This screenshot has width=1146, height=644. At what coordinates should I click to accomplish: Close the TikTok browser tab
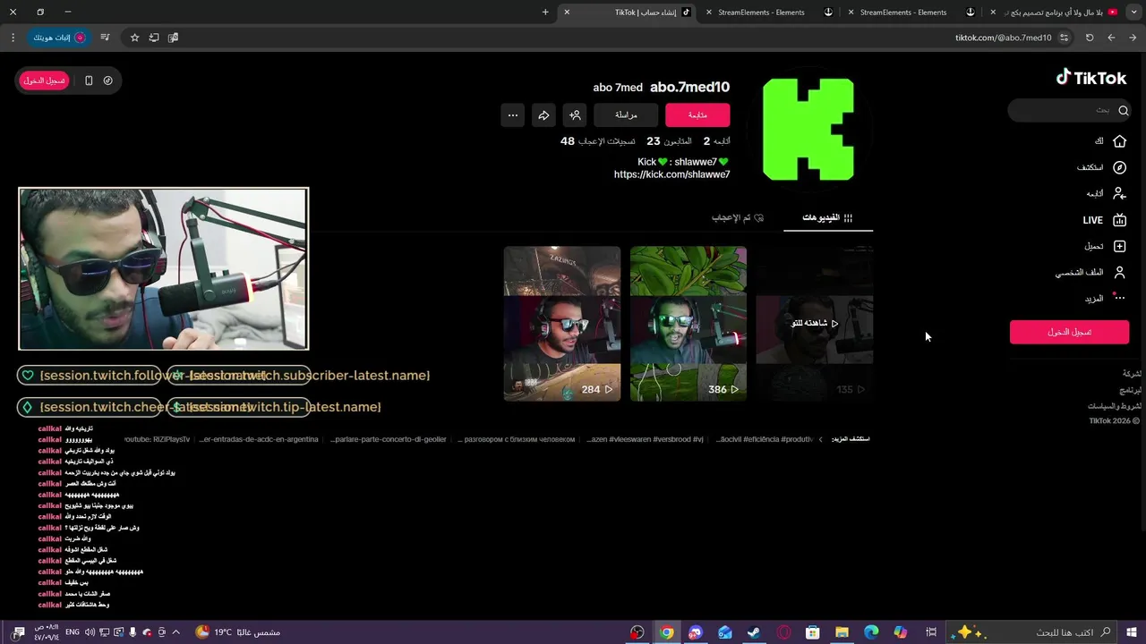click(567, 13)
